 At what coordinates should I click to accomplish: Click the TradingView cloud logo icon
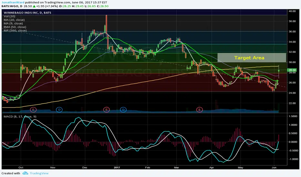[25, 173]
